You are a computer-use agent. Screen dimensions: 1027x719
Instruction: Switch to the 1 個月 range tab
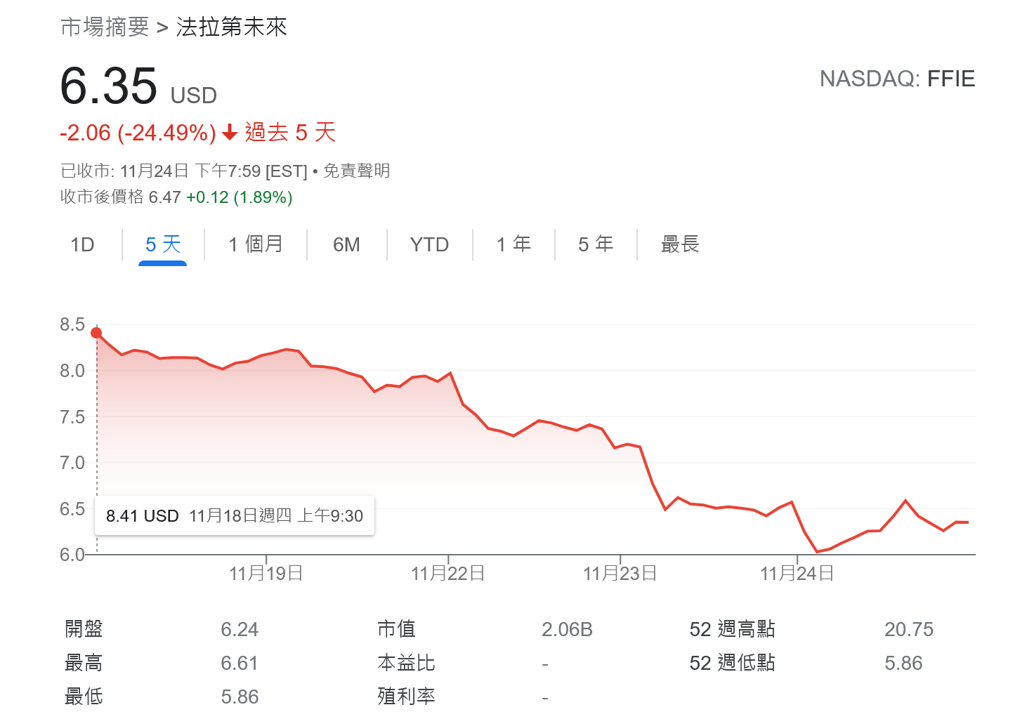(256, 244)
